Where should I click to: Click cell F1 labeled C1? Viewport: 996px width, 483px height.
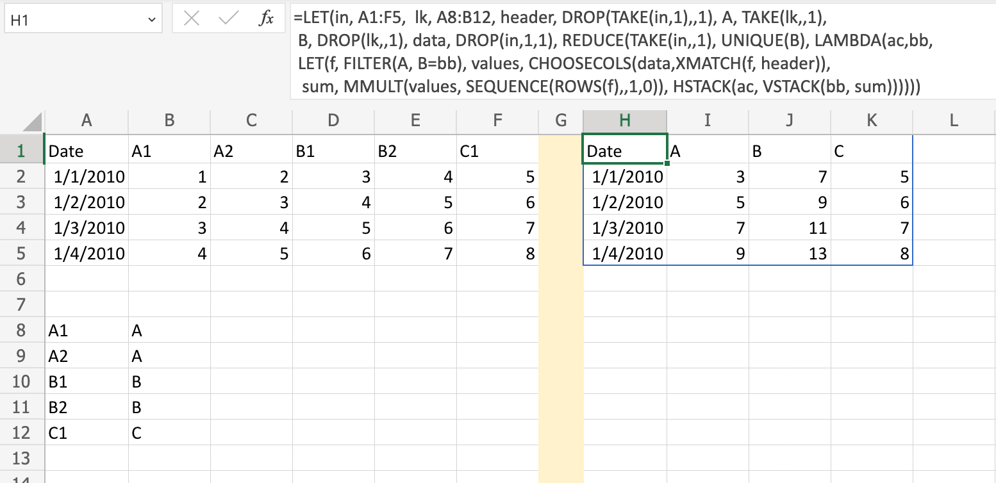pyautogui.click(x=497, y=150)
